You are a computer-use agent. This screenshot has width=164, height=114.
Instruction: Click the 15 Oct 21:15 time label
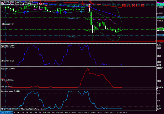pyautogui.click(x=19, y=112)
